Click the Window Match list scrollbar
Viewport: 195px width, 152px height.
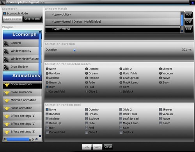point(182,20)
